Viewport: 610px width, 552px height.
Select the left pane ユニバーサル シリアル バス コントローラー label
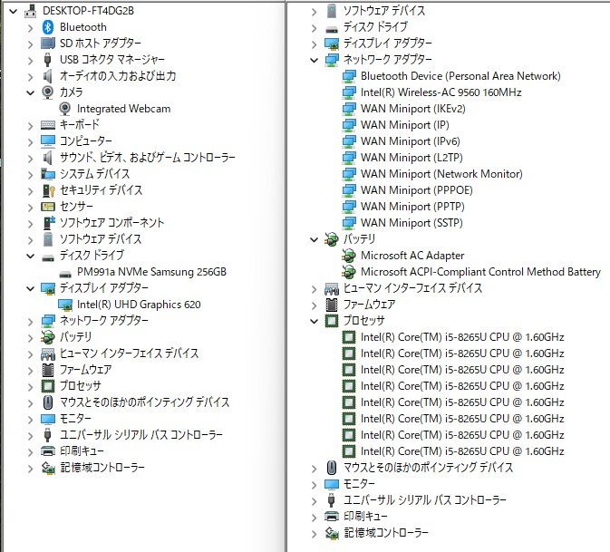pos(140,434)
